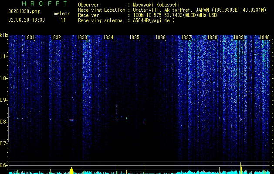The width and height of the screenshot is (274, 174).
Task: Click the meteor count 11
Action: (63, 20)
